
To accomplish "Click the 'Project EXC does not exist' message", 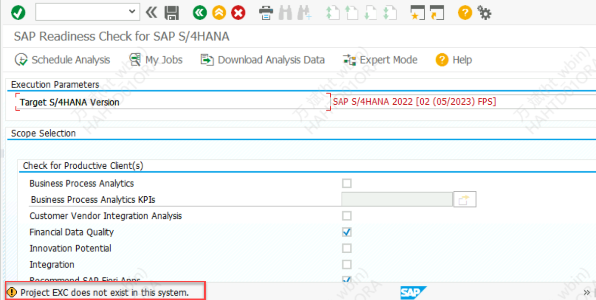I will pyautogui.click(x=104, y=293).
